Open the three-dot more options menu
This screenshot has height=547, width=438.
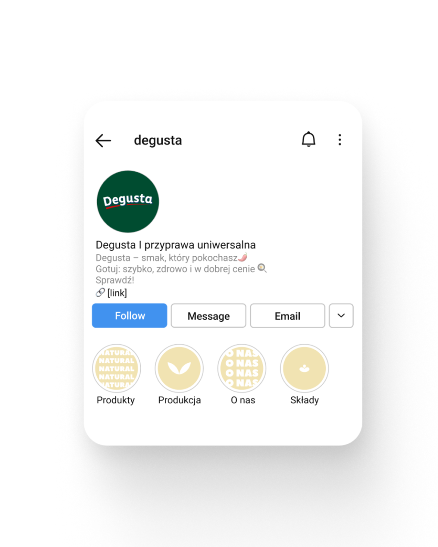tap(339, 140)
